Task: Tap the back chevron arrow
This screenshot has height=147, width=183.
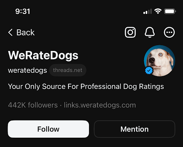Action: [x=10, y=32]
